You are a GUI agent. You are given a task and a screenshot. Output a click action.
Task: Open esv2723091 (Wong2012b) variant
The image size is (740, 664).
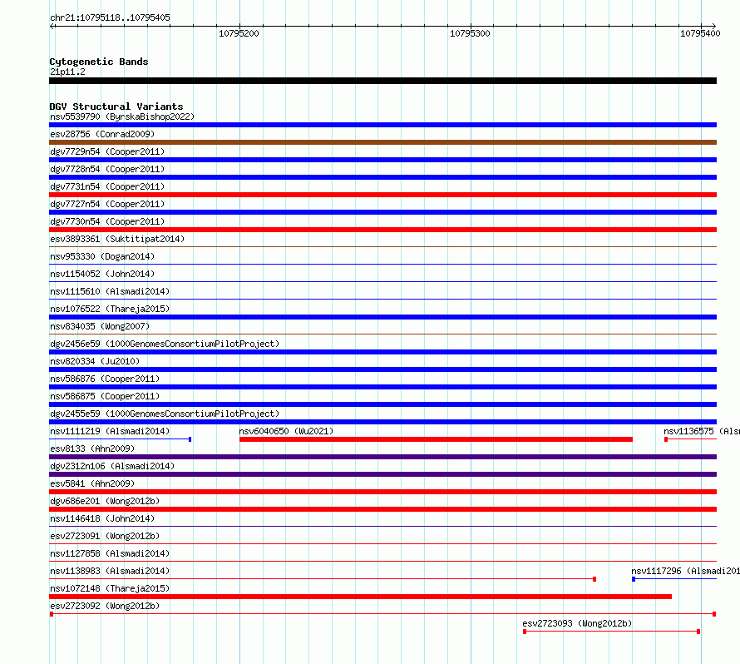click(x=105, y=536)
